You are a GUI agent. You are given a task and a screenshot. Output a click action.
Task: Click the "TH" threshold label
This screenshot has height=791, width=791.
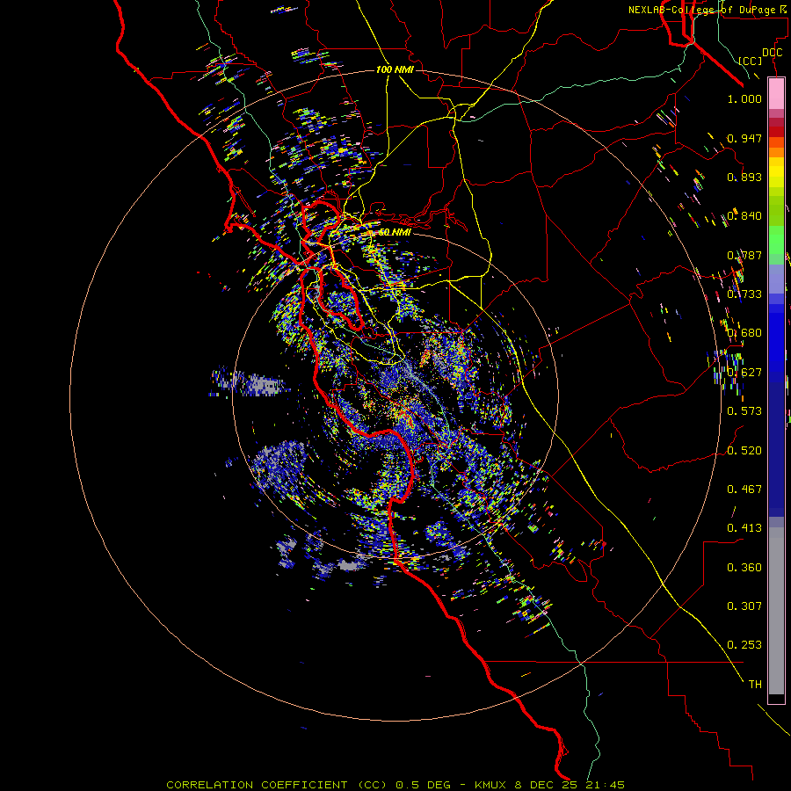(755, 684)
